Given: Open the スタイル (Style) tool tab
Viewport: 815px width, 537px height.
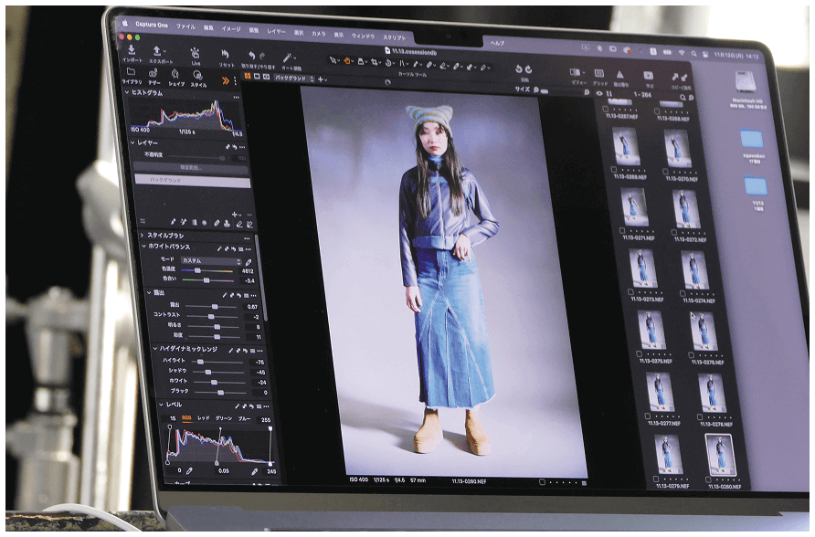Looking at the screenshot, I should pos(198,76).
